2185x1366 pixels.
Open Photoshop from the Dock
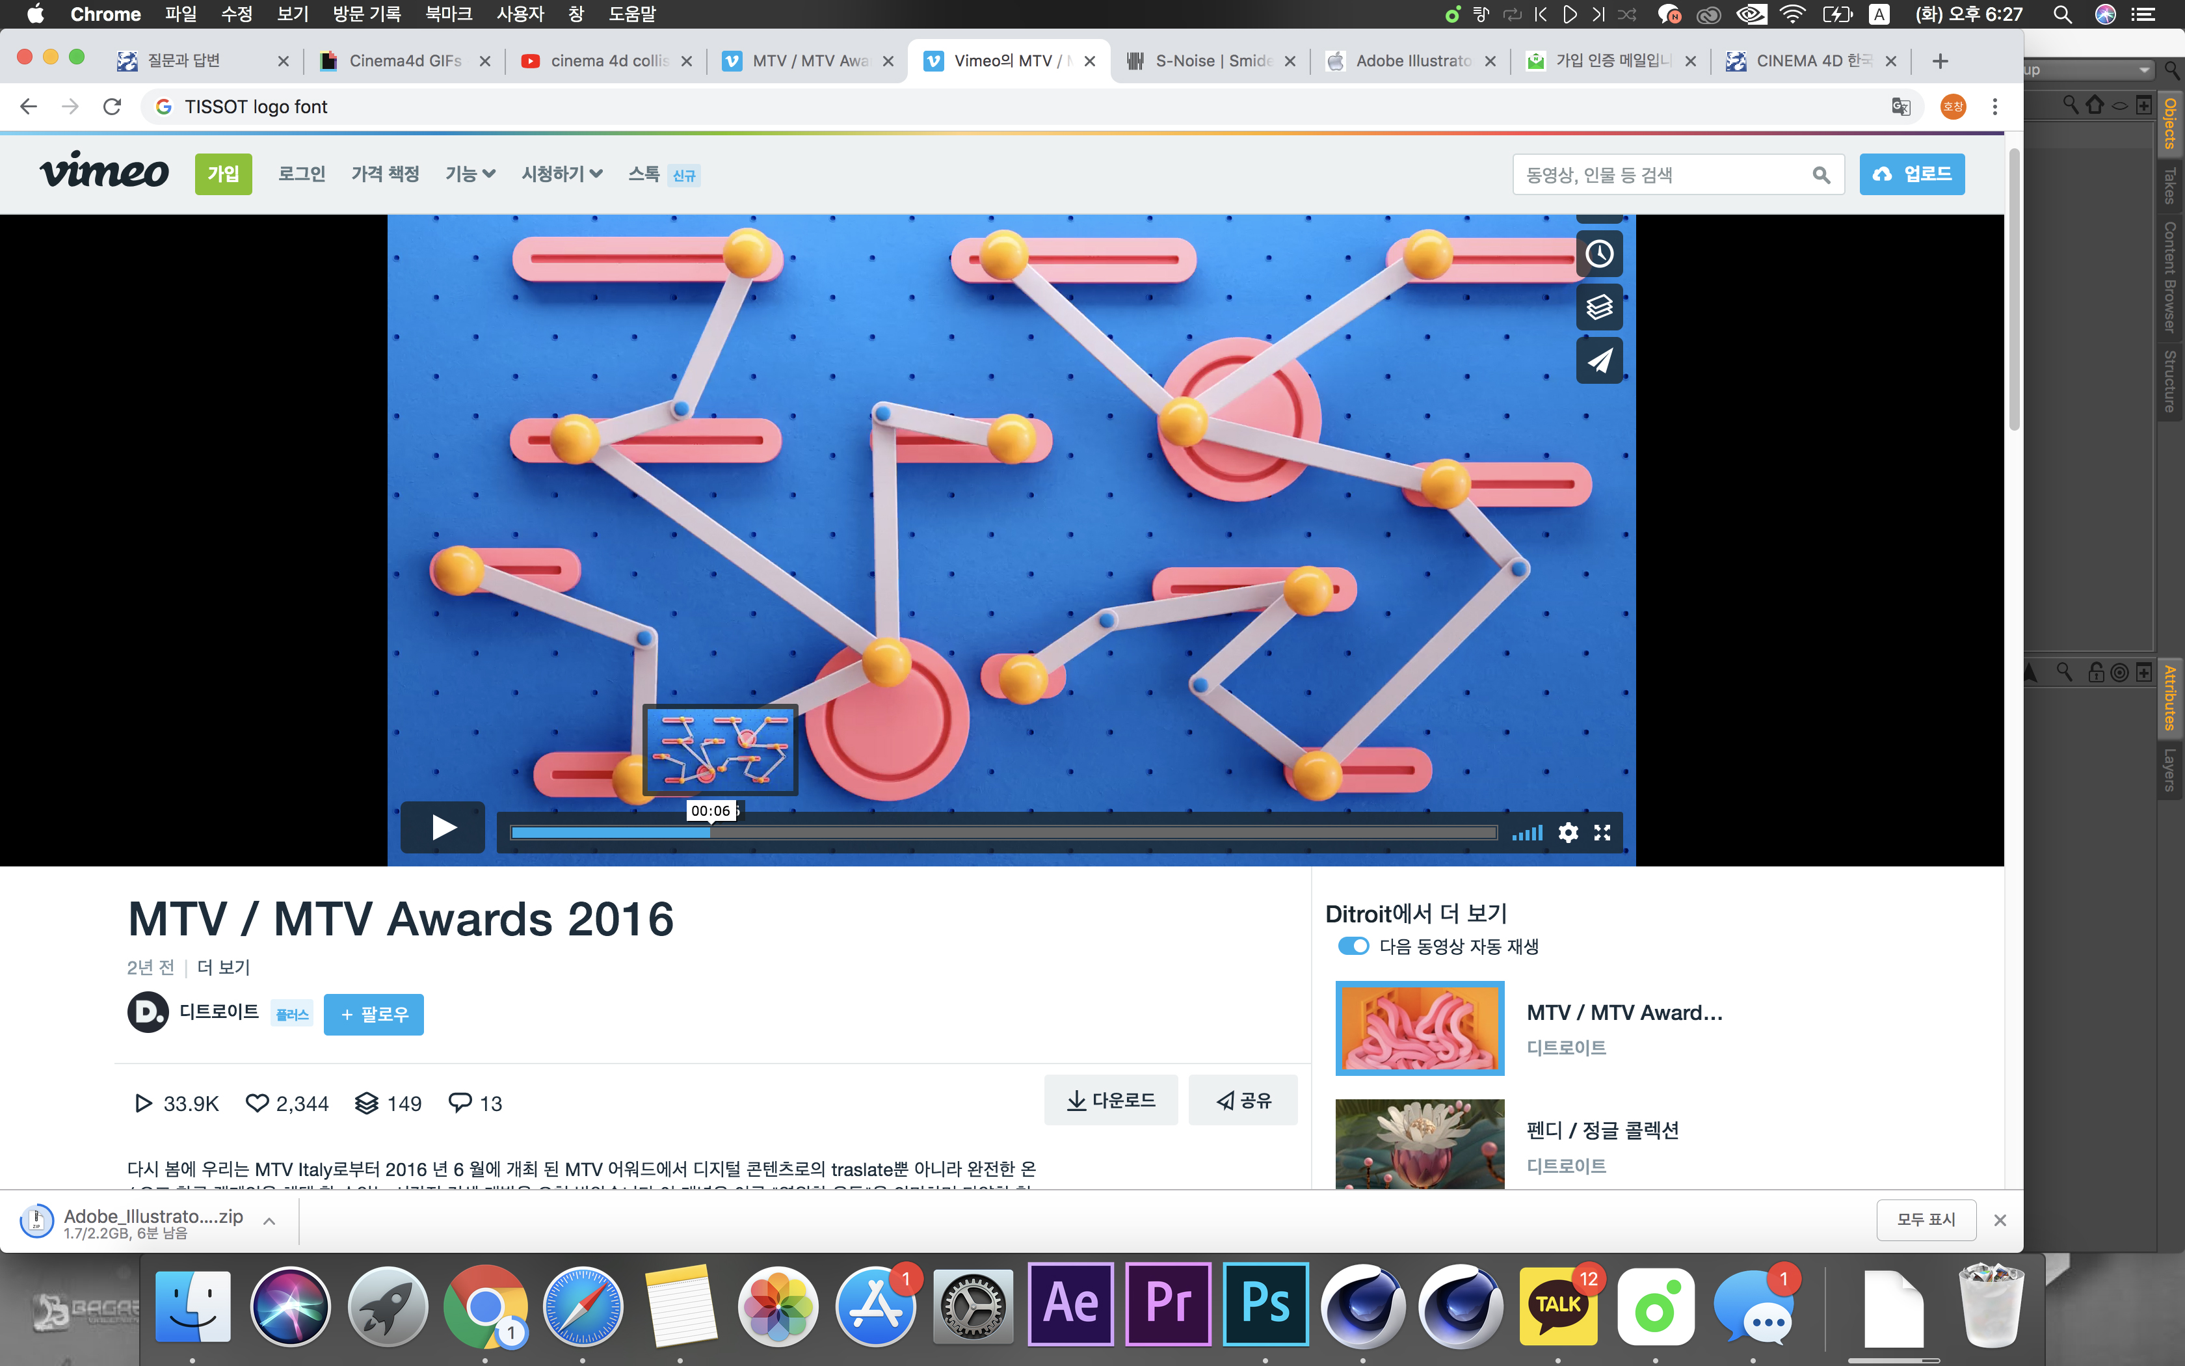point(1266,1305)
